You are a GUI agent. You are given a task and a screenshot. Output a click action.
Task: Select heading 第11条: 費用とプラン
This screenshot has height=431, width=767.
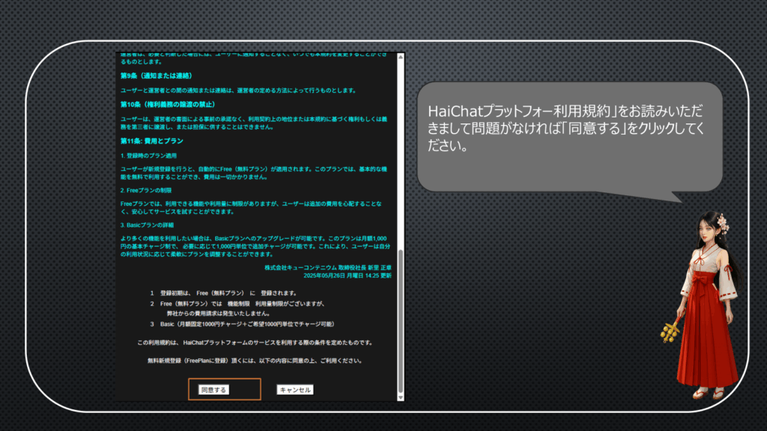click(x=152, y=141)
